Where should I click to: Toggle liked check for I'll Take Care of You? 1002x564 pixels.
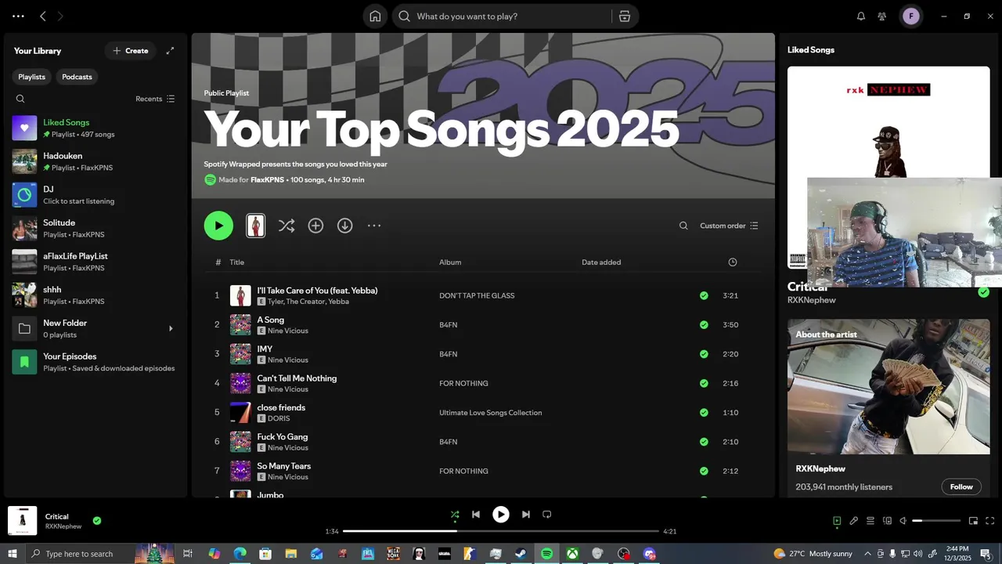click(704, 295)
